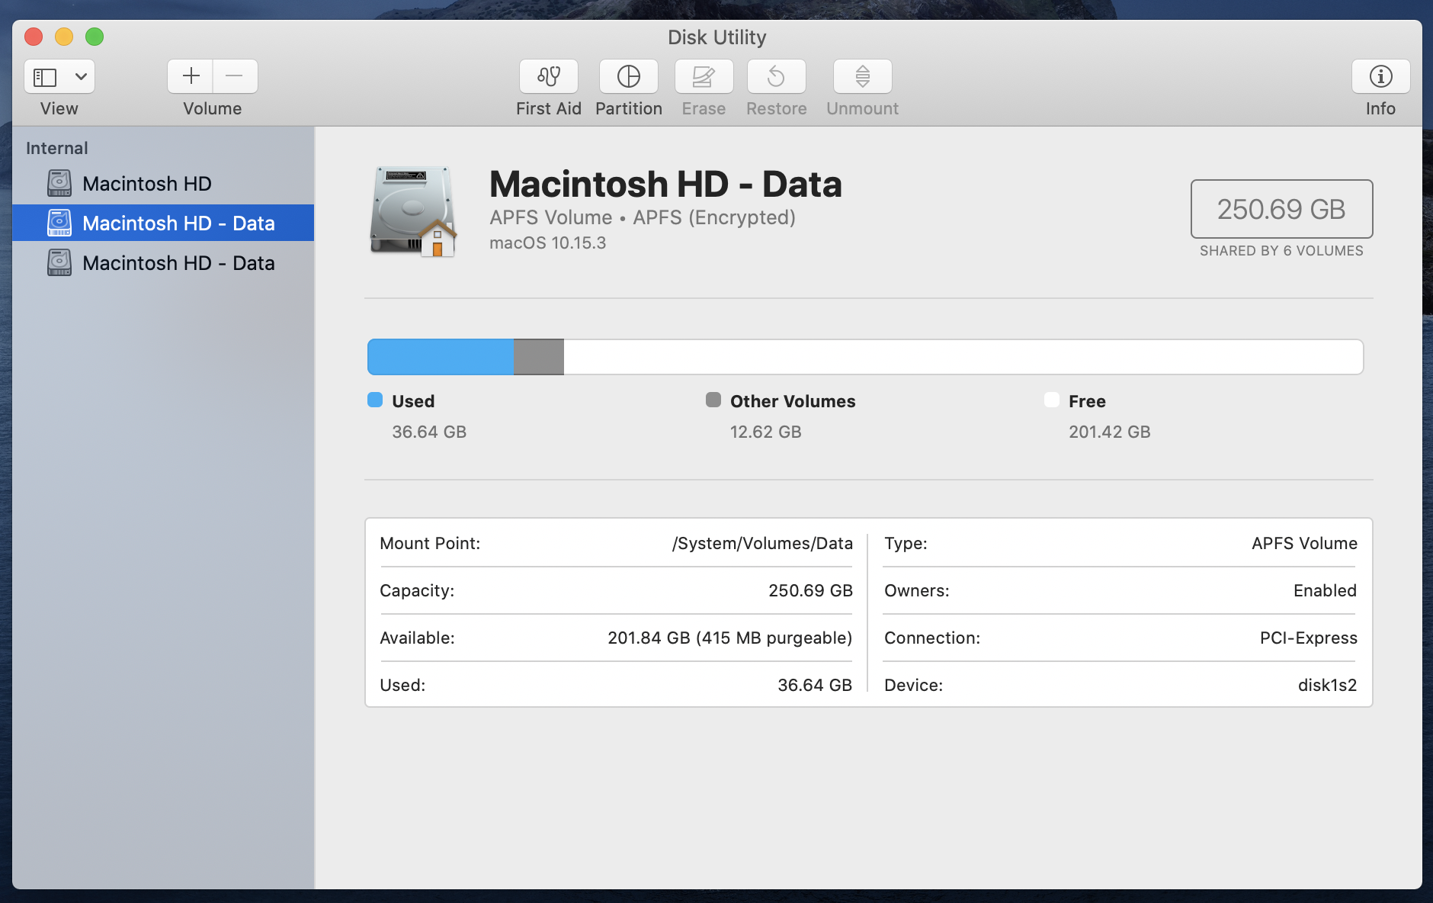The height and width of the screenshot is (903, 1433).
Task: Click the macOS 10.15.3 version text
Action: pos(548,243)
